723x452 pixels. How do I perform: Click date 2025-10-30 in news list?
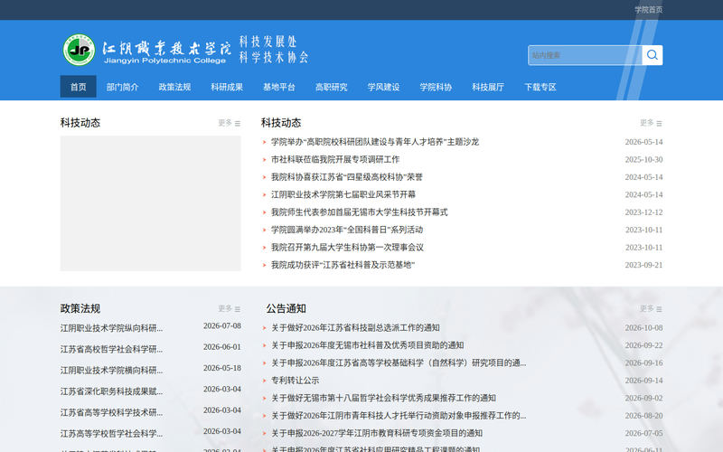pos(643,160)
